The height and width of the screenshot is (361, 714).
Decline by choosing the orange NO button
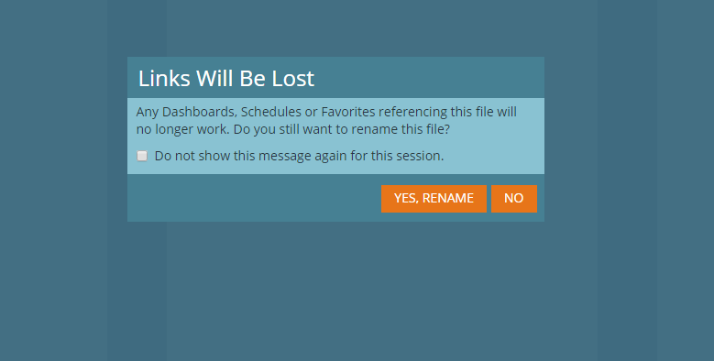coord(513,199)
